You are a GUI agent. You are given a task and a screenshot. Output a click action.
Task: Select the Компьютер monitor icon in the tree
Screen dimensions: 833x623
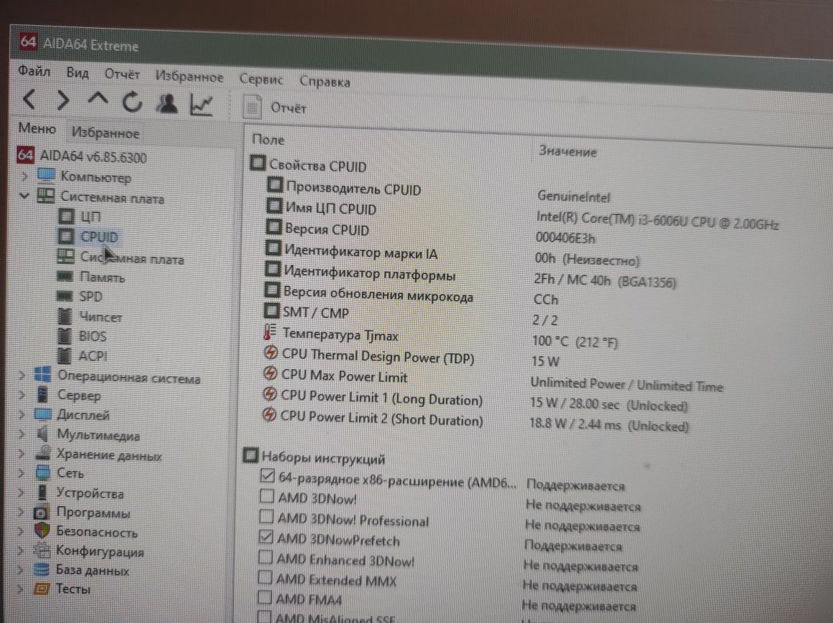pos(46,174)
